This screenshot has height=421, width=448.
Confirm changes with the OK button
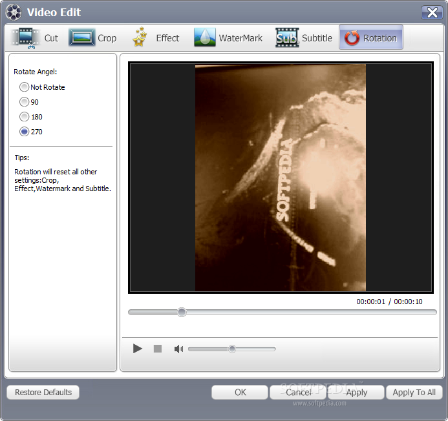click(x=240, y=392)
